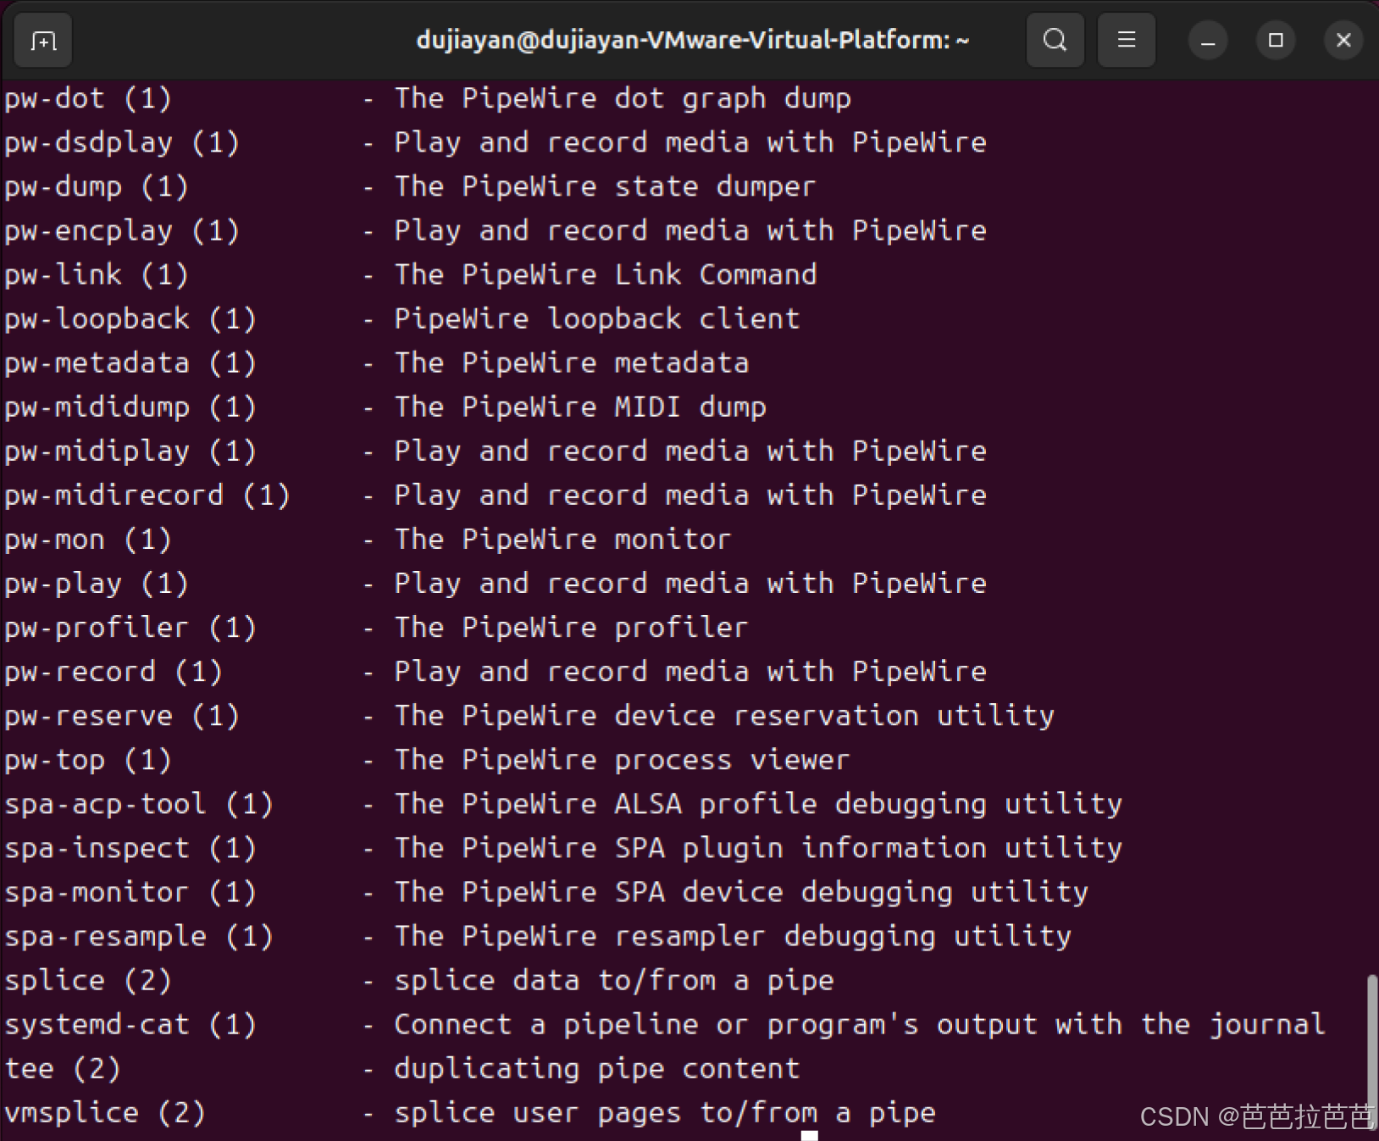1379x1141 pixels.
Task: Click the 'tee (2)' entry
Action: click(63, 1069)
